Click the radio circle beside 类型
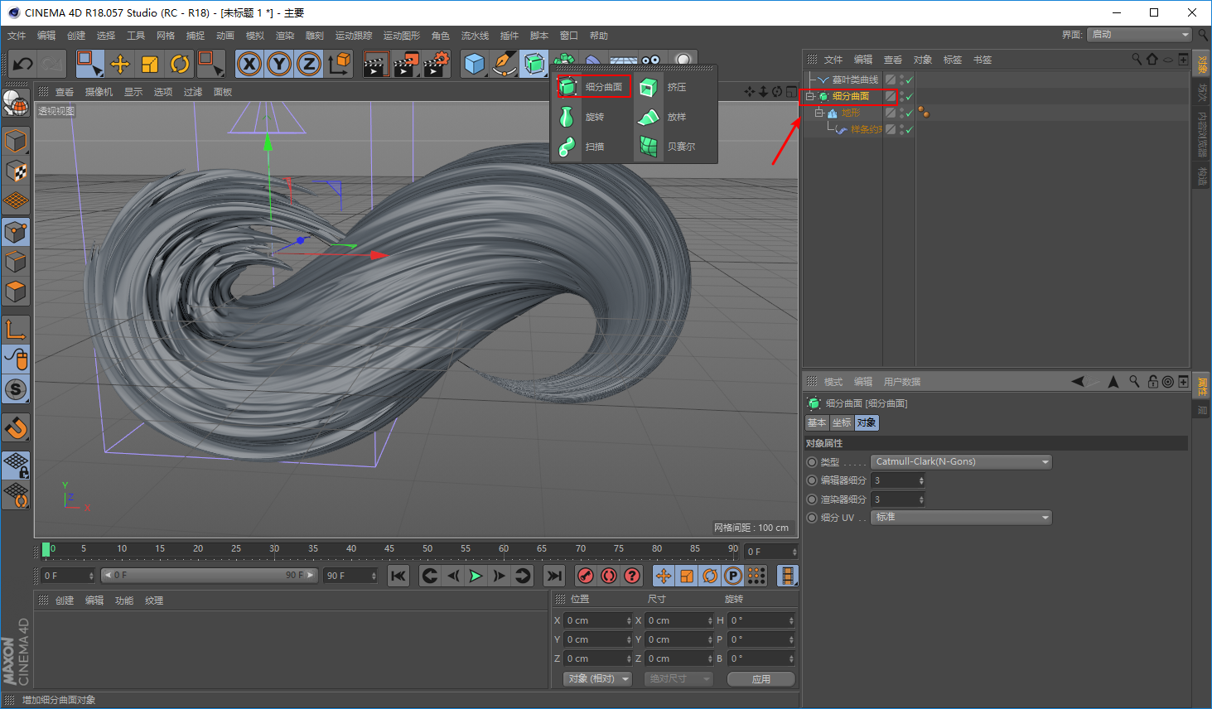 (812, 462)
